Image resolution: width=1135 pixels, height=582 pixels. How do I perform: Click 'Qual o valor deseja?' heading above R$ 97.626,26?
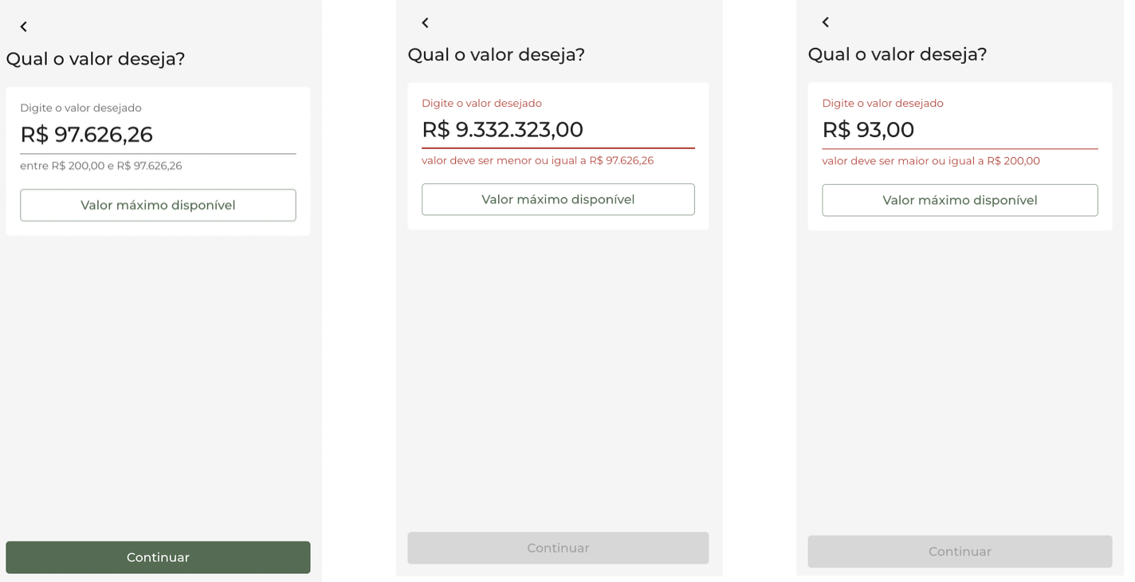coord(96,59)
